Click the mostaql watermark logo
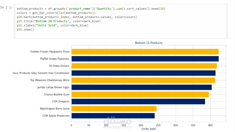The height and width of the screenshot is (132, 235). pos(118,123)
